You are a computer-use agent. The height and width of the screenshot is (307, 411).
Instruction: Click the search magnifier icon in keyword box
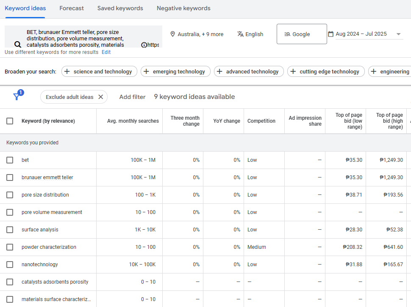[17, 44]
